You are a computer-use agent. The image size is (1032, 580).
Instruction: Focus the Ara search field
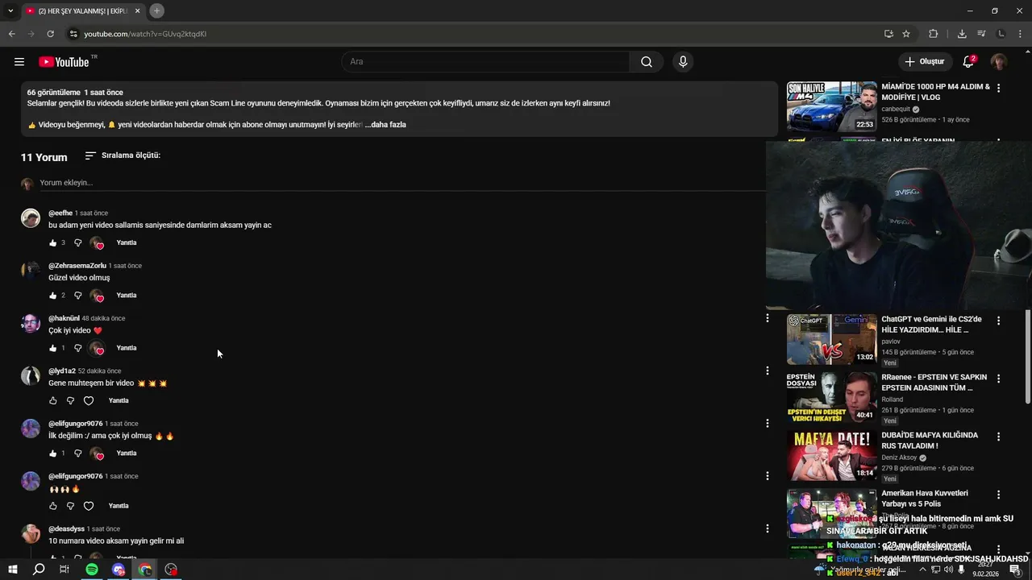pyautogui.click(x=486, y=62)
